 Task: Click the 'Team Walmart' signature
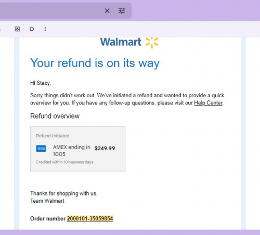(47, 201)
